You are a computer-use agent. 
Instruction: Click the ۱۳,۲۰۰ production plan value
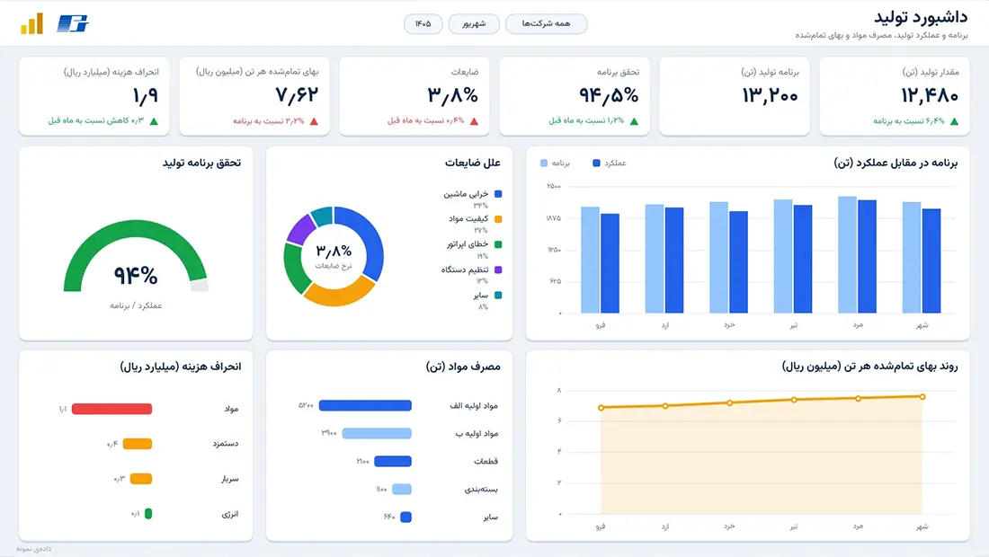point(771,95)
